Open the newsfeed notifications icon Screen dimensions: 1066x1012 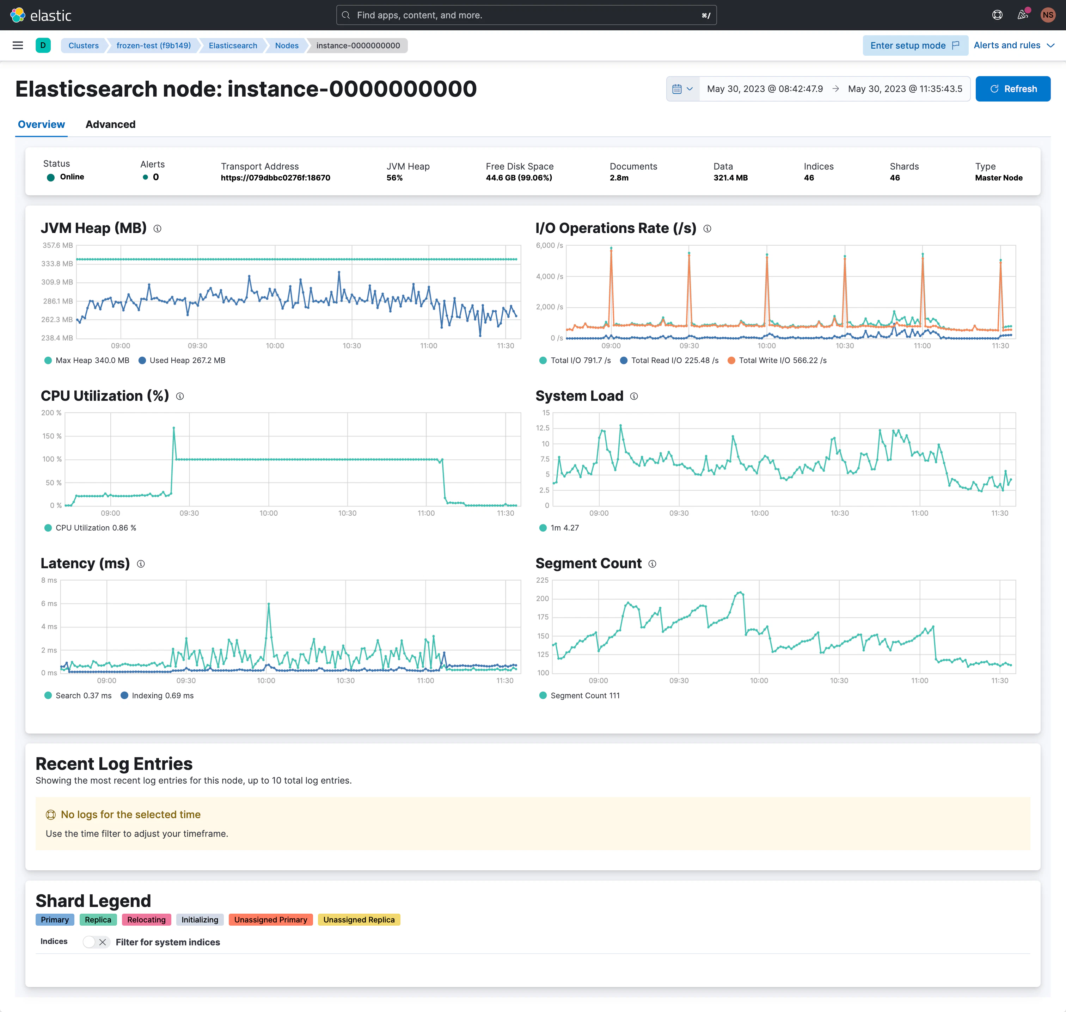pyautogui.click(x=1023, y=15)
